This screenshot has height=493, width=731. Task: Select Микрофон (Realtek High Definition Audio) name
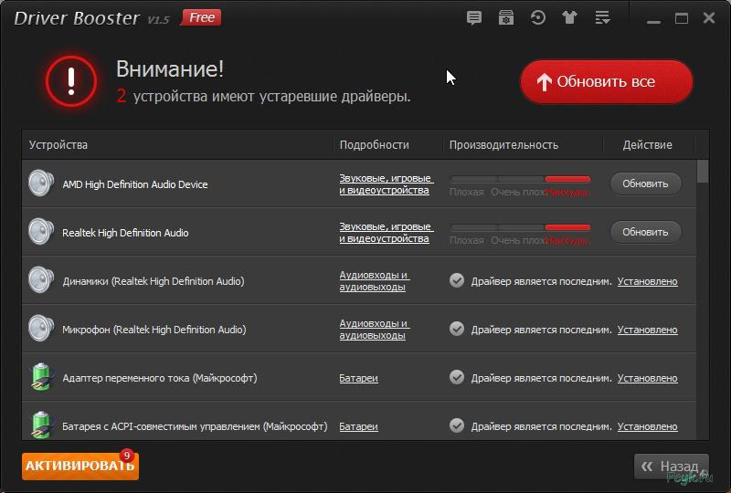click(154, 330)
